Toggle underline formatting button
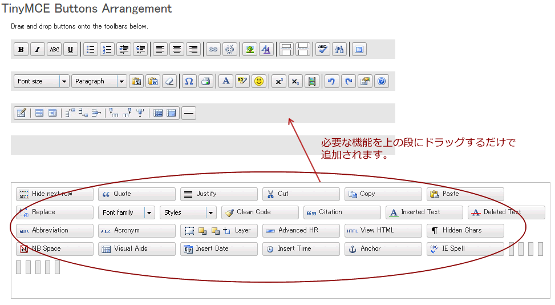This screenshot has width=555, height=305. tap(70, 49)
